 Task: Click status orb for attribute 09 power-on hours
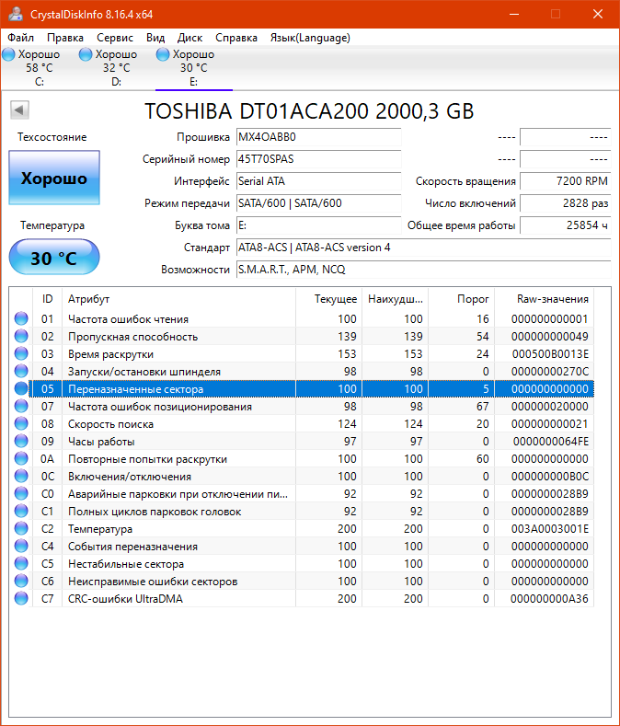21,442
